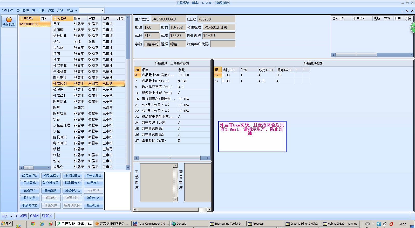Click the 回退审核B button
Screen dimensions: 415x228
[72, 190]
